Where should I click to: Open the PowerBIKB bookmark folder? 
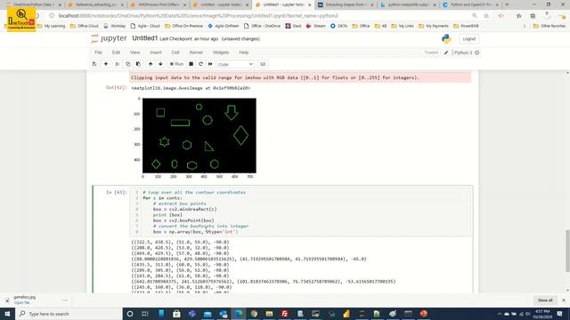tap(466, 26)
